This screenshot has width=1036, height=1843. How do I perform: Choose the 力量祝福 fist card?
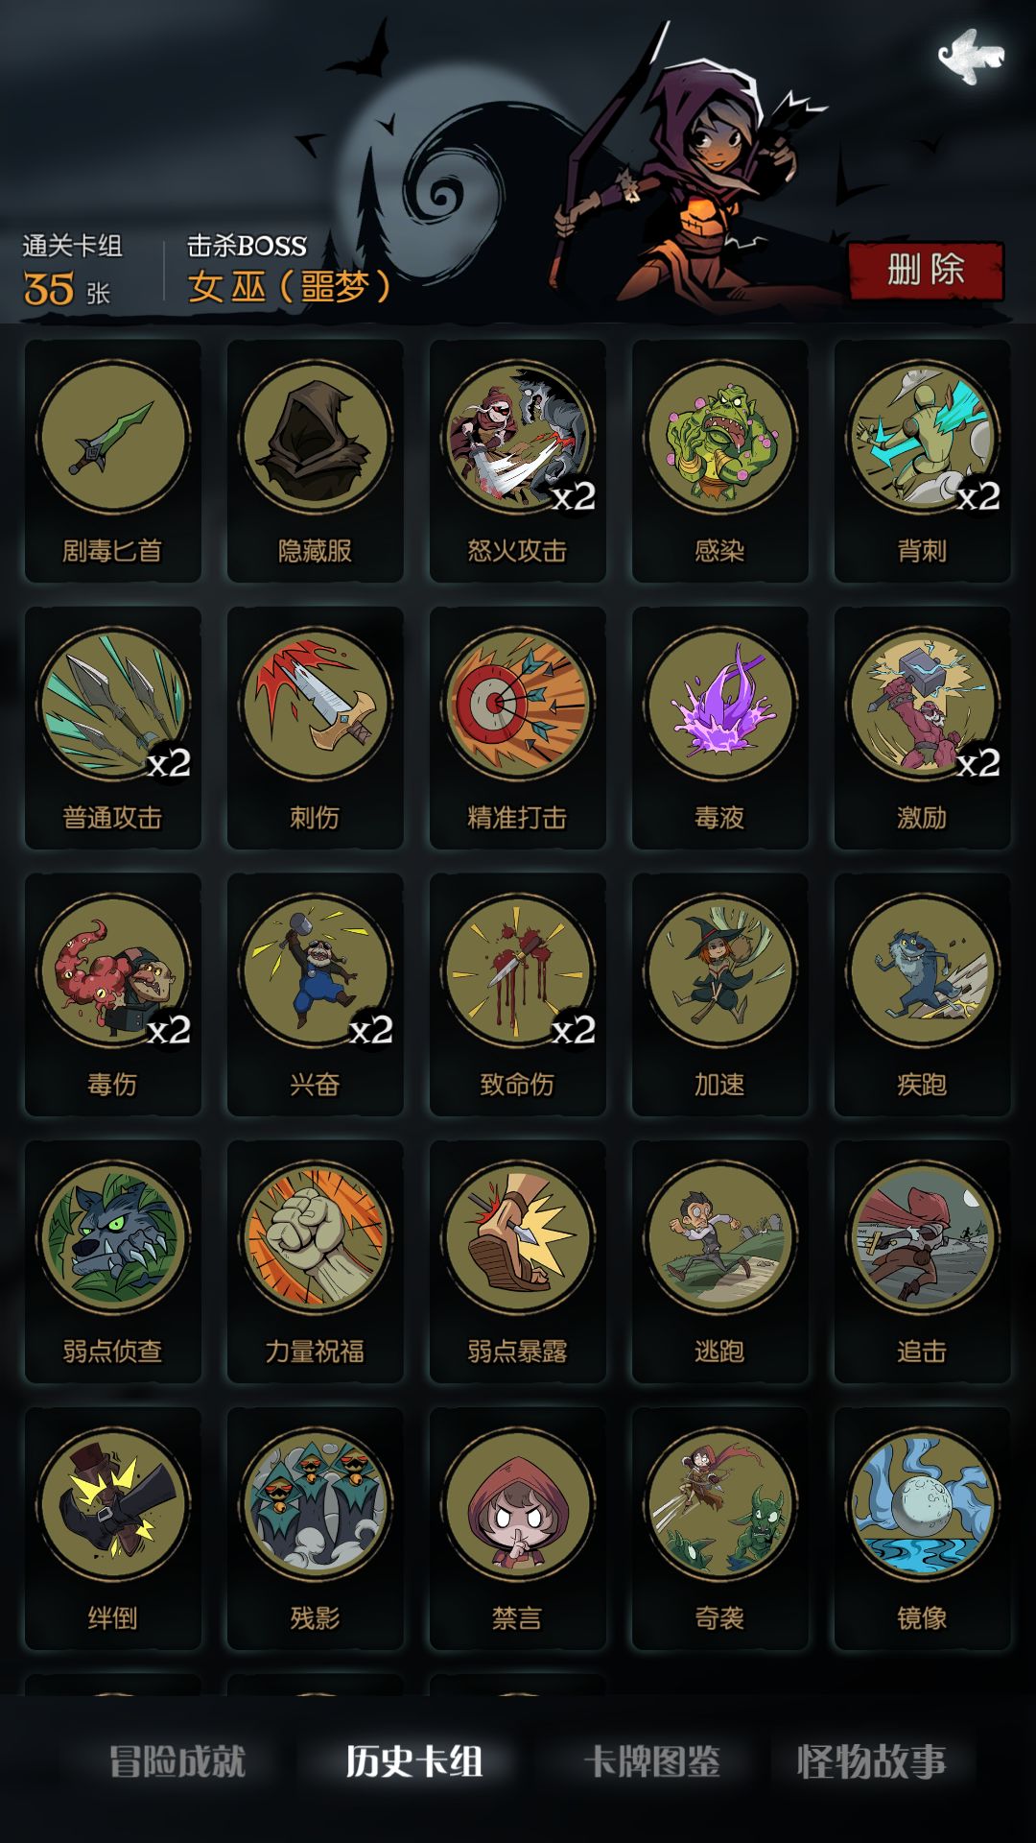[316, 1261]
